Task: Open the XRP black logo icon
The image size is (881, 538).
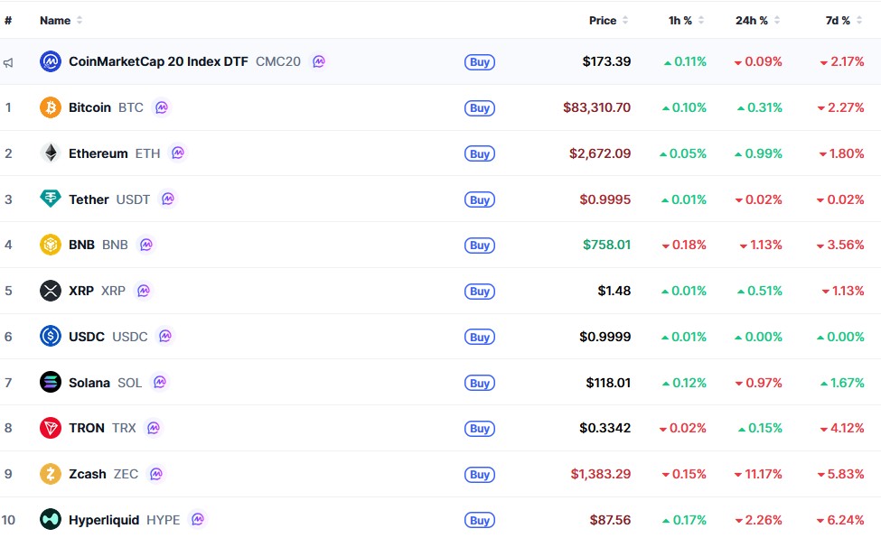Action: 51,291
